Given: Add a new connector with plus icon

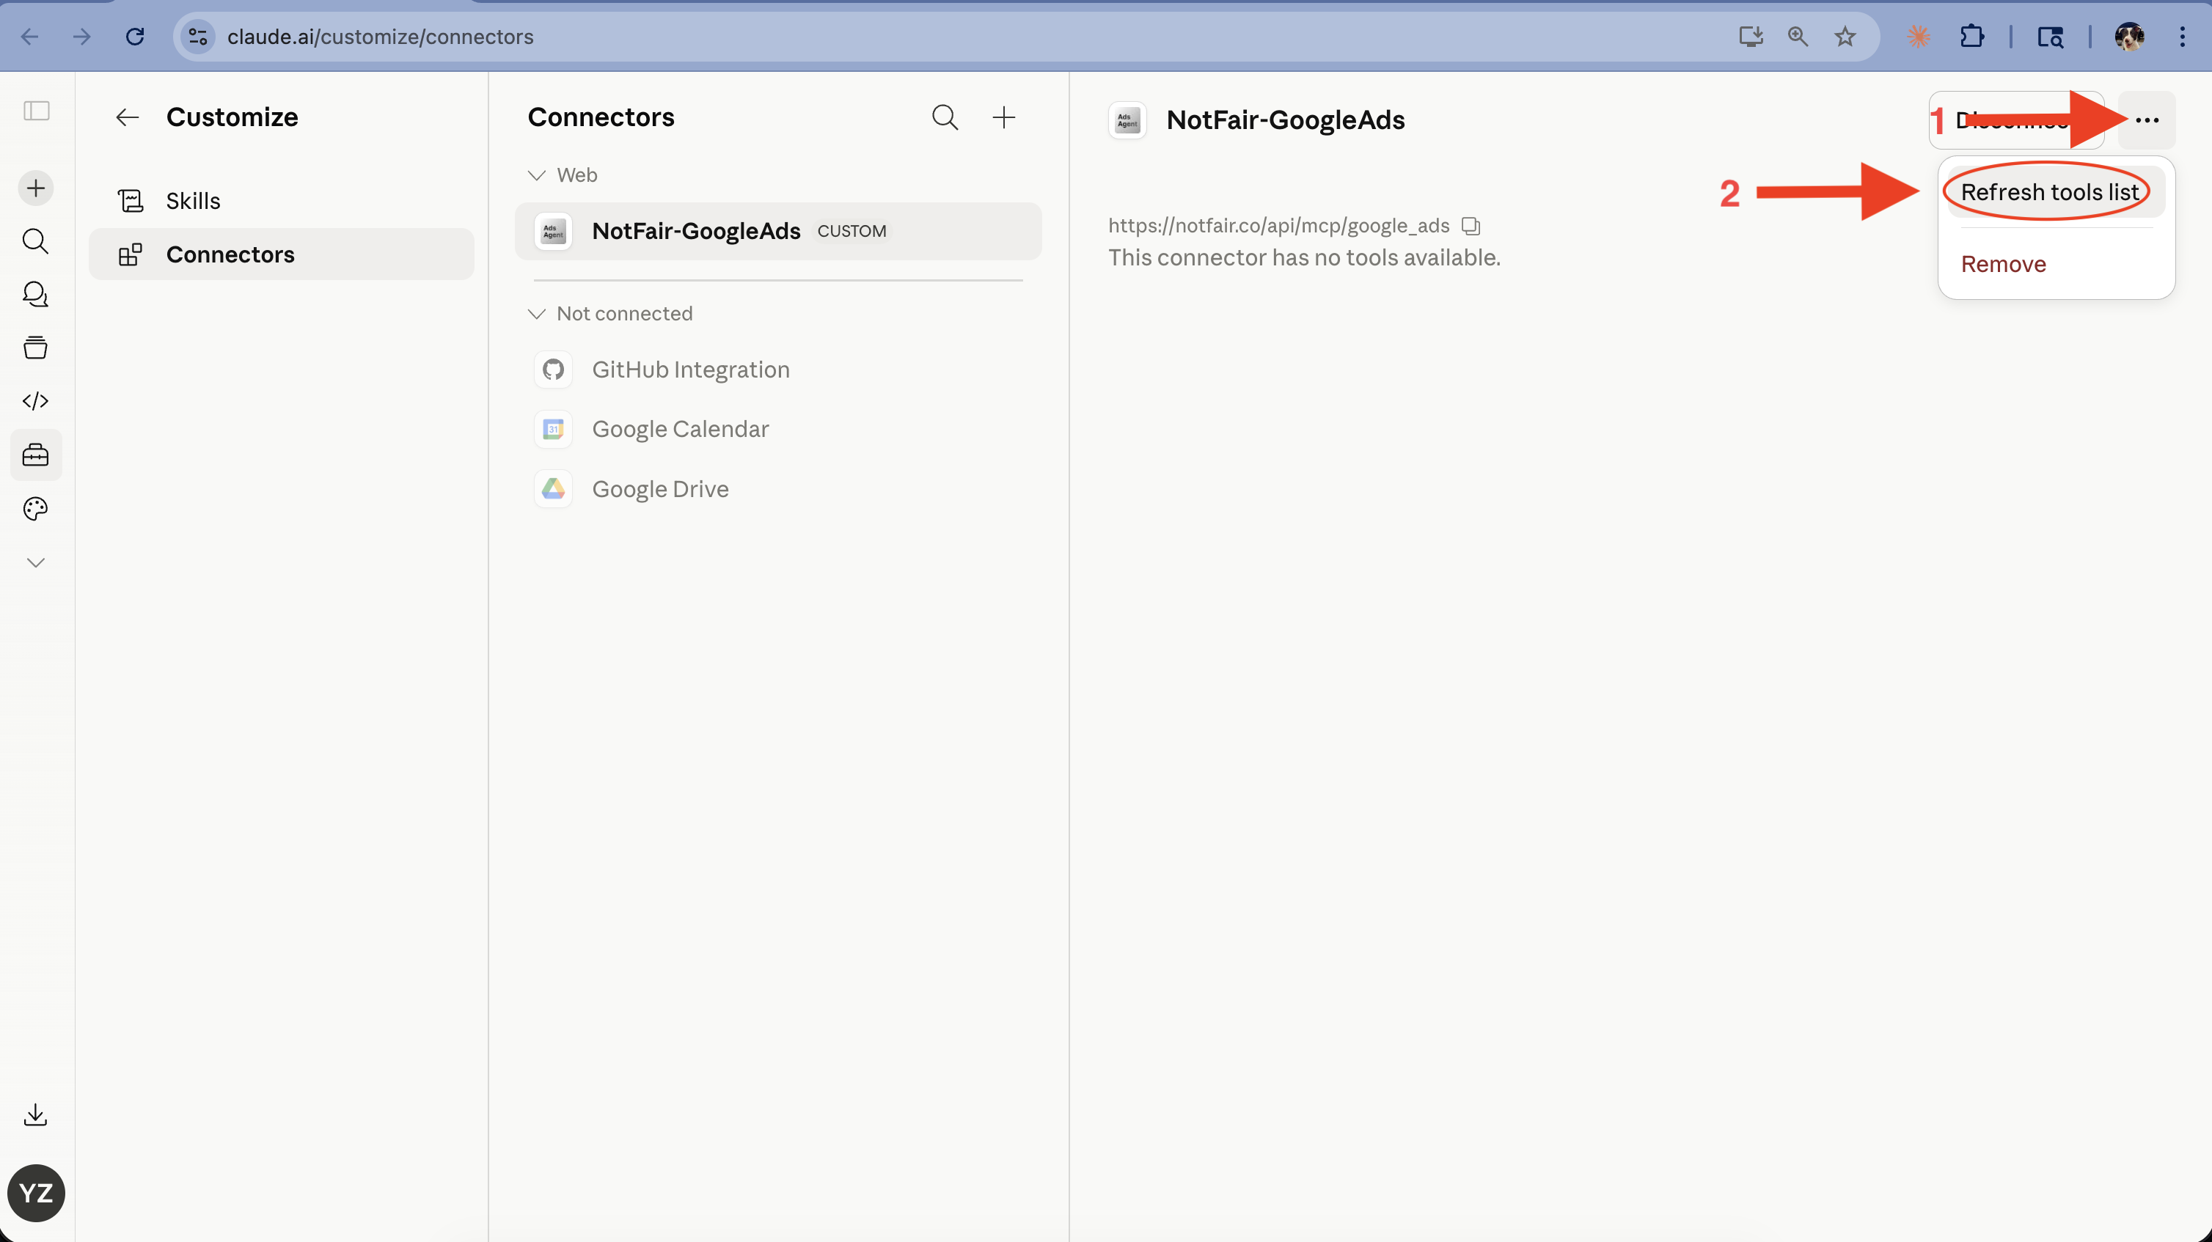Looking at the screenshot, I should pyautogui.click(x=1004, y=117).
